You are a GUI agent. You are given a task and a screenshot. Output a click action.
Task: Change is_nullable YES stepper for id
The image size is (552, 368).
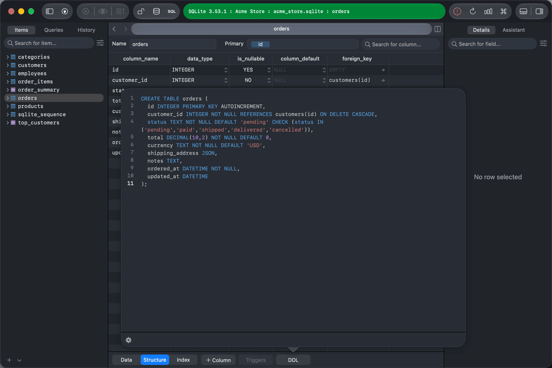[x=269, y=70]
